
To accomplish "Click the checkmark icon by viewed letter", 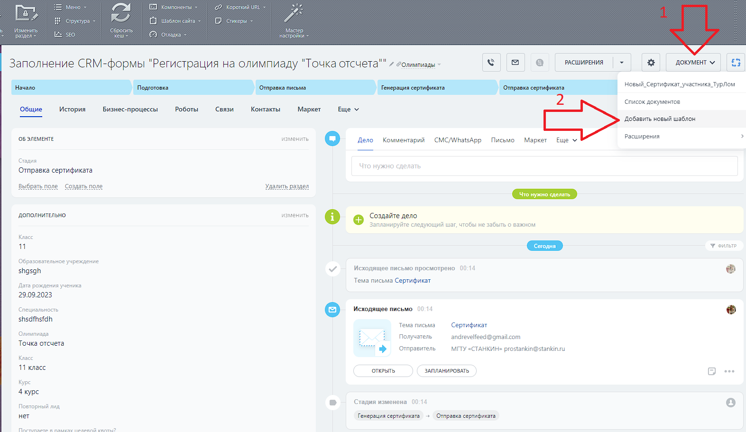I will [332, 269].
